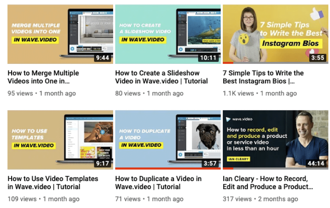Click the wave.video logo in Ian Cleary thumbnail

tap(239, 119)
